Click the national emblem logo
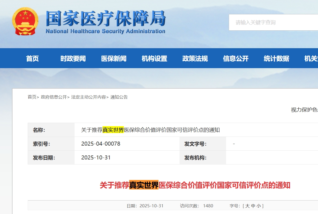The image size is (318, 214). click(x=25, y=21)
